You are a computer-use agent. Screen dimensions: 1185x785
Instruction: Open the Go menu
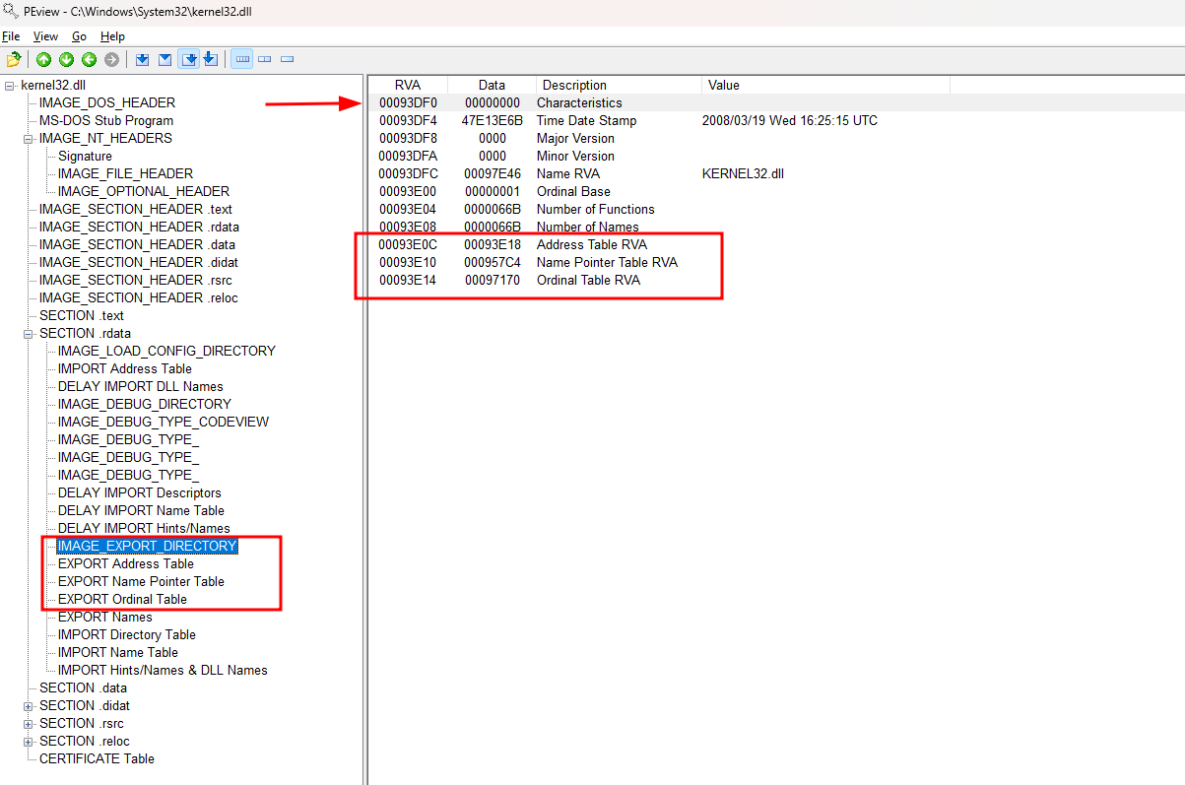click(x=79, y=36)
